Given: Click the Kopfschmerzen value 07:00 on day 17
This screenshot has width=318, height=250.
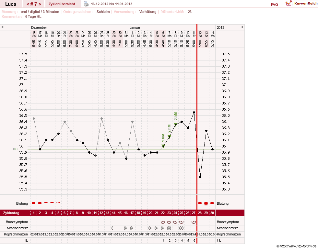Looking at the screenshot, I should [132, 234].
